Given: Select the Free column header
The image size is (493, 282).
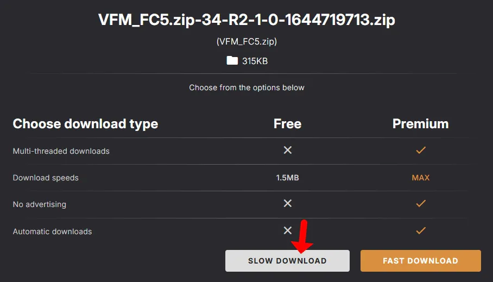Looking at the screenshot, I should click(x=287, y=124).
